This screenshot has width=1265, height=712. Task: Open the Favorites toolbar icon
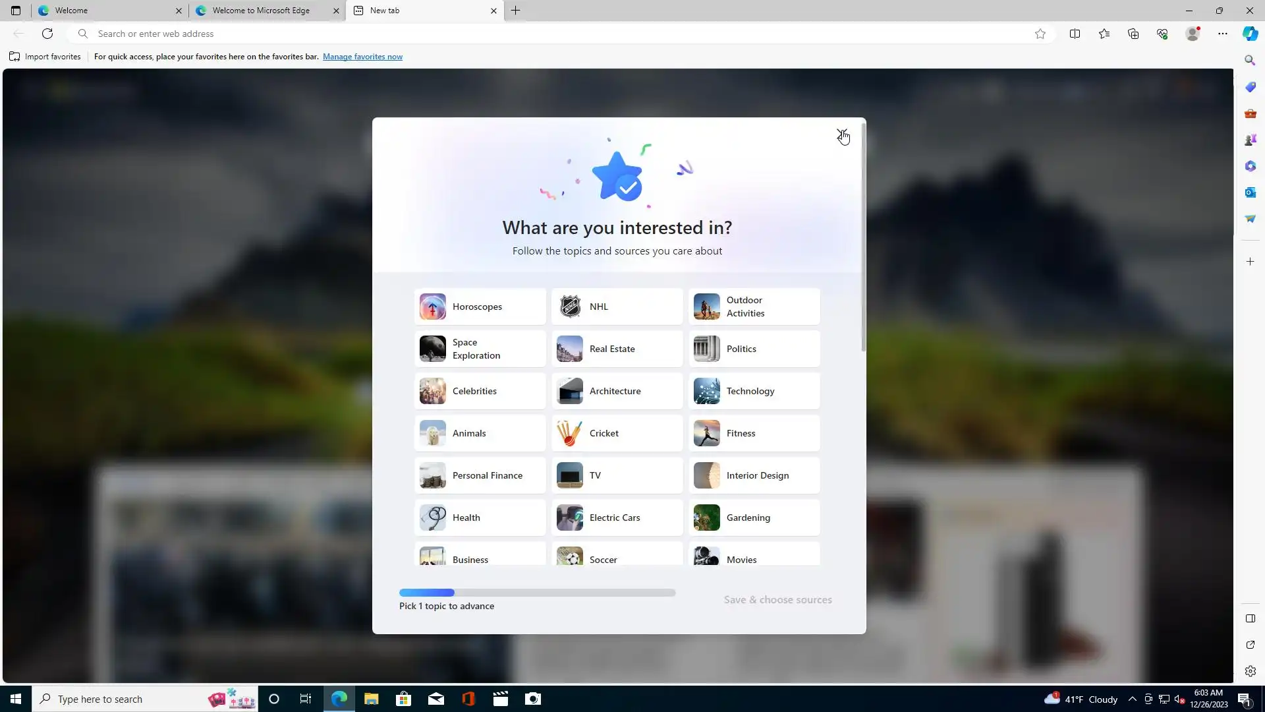click(1104, 34)
